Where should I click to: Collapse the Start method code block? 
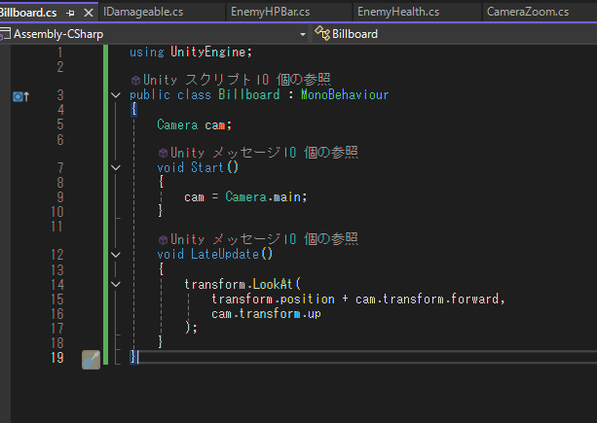click(x=116, y=168)
